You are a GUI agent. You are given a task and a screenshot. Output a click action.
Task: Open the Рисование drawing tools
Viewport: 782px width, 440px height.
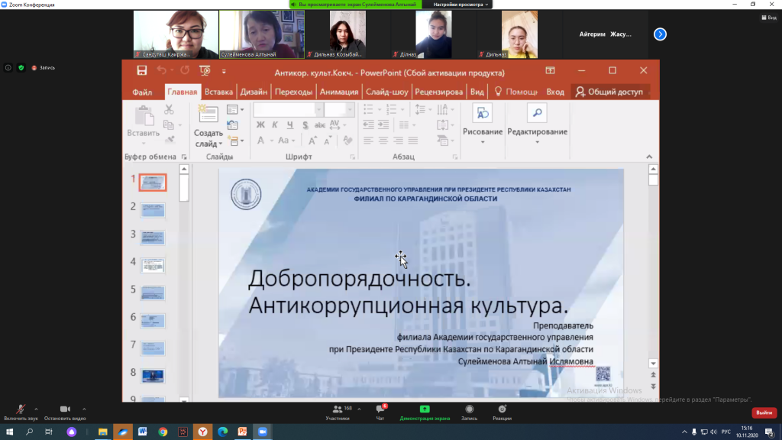pyautogui.click(x=482, y=115)
